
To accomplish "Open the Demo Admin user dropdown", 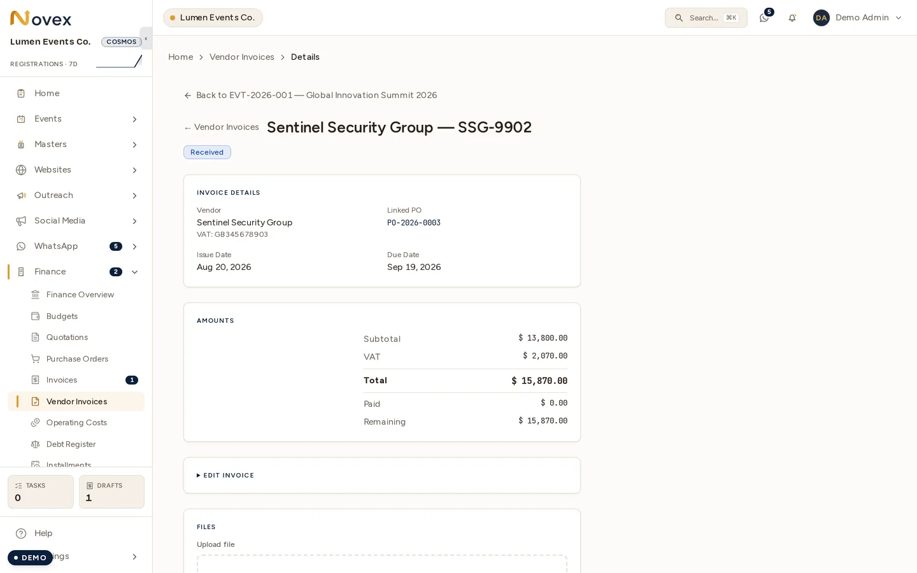I will click(858, 18).
